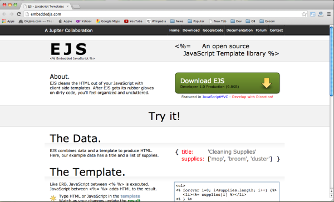
Task: Expand the Dev bookmarks folder
Action: [x=236, y=21]
